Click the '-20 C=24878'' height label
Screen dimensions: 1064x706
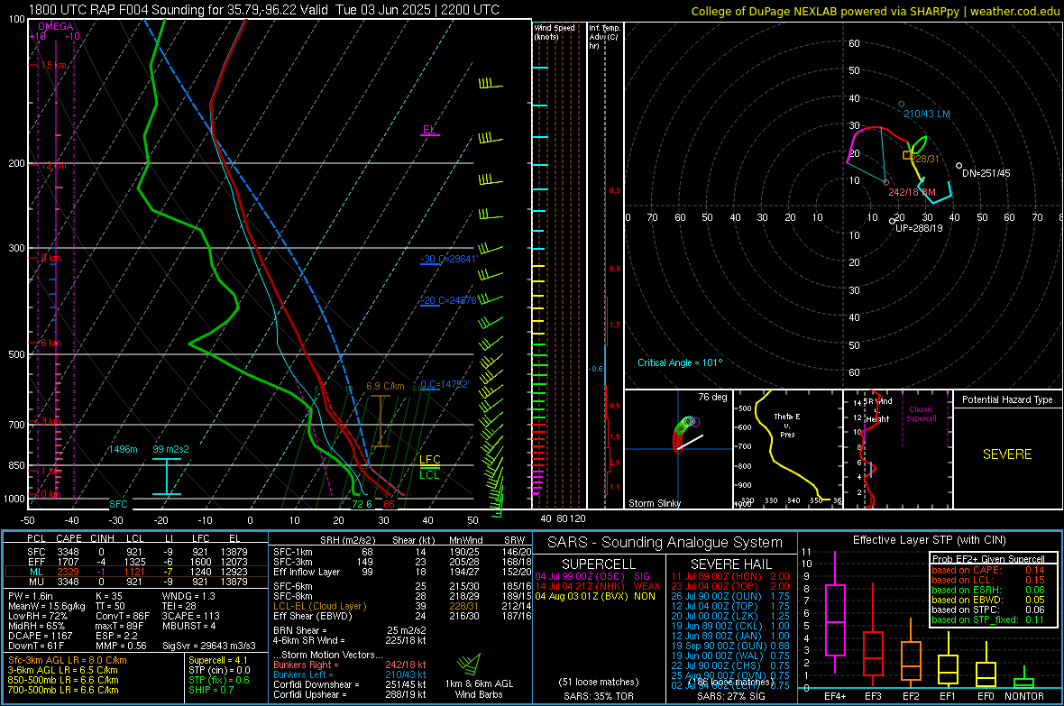click(449, 300)
